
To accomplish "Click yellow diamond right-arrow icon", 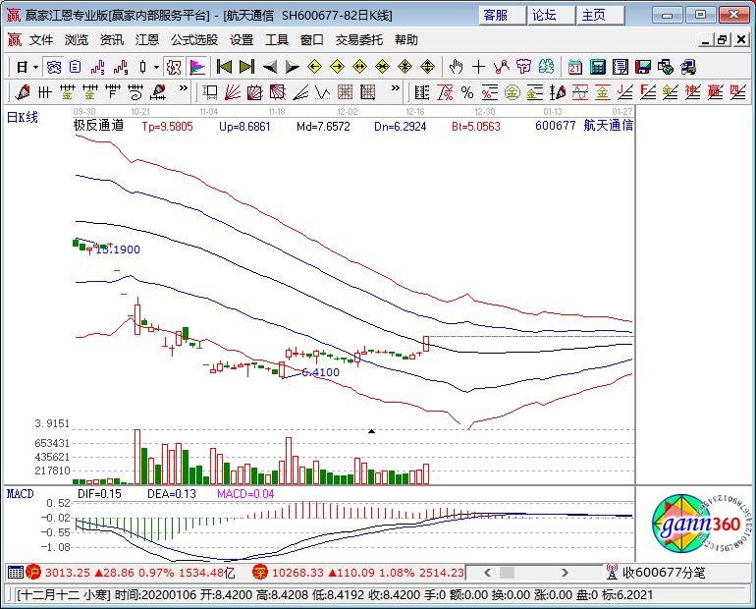I will pyautogui.click(x=338, y=67).
